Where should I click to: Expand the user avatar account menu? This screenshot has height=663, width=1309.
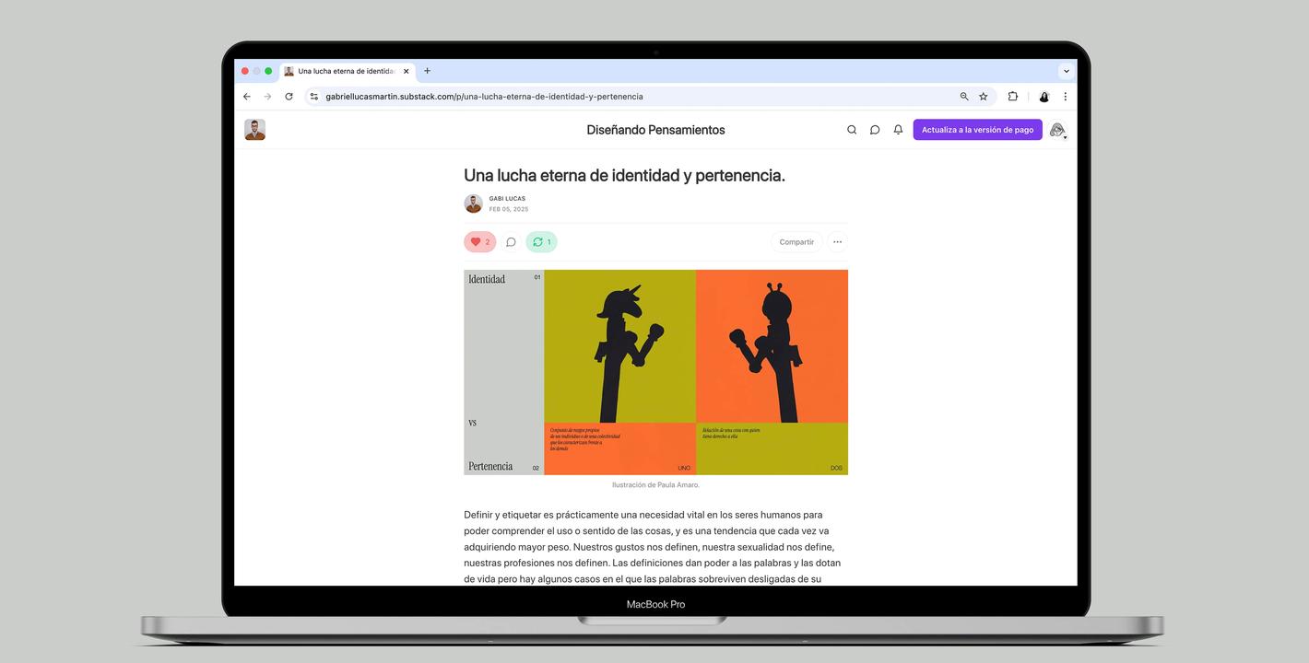[x=1057, y=131]
